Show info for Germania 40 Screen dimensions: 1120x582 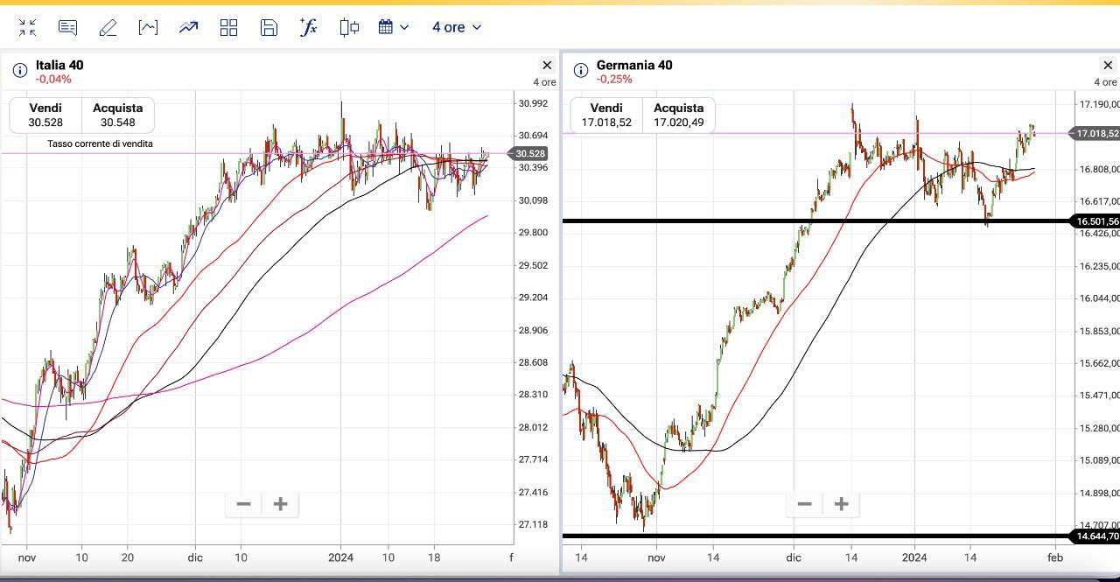pos(580,70)
